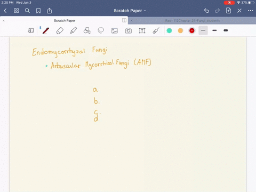
Task: Tap the screen recording indicator
Action: click(229, 3)
